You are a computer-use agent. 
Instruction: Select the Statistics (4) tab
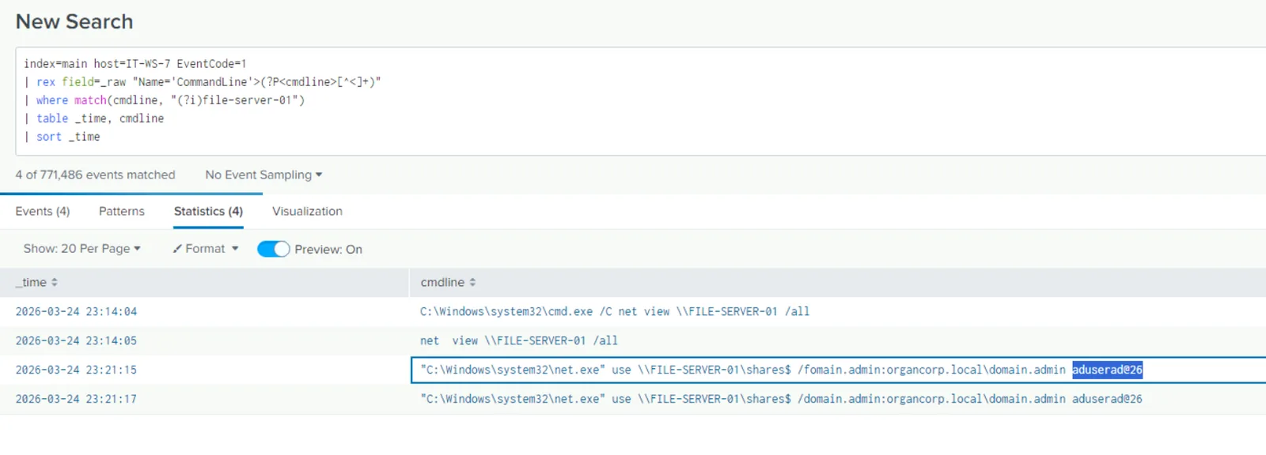pos(208,211)
